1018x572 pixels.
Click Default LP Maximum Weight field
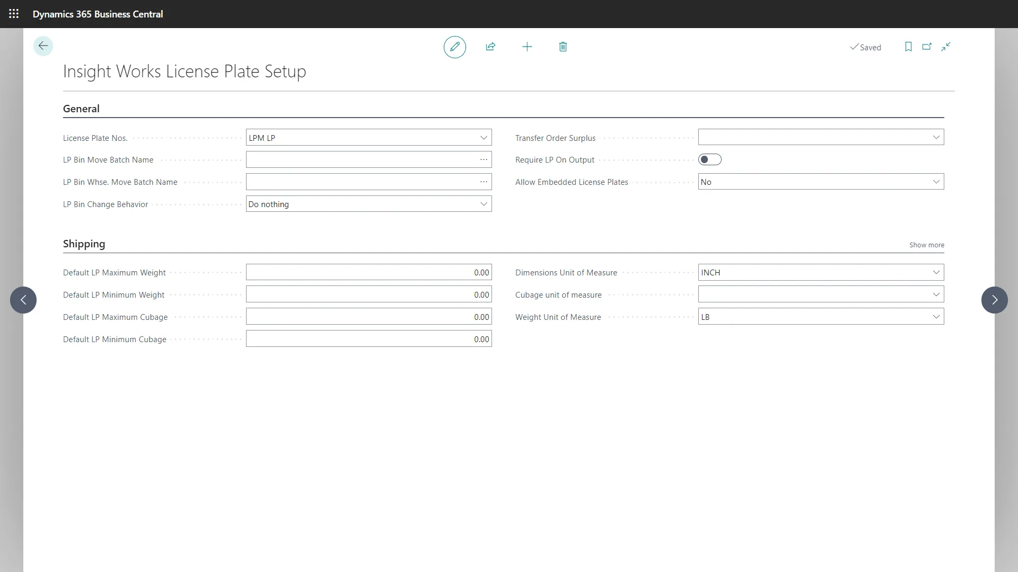coord(368,272)
